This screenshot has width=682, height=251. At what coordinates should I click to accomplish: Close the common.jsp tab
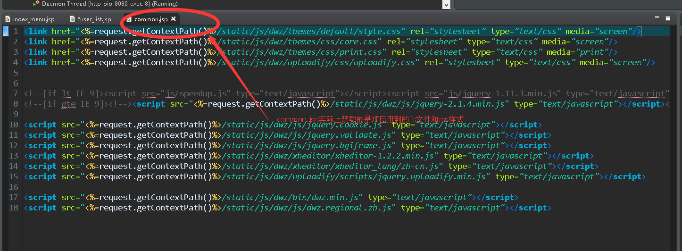click(x=174, y=19)
